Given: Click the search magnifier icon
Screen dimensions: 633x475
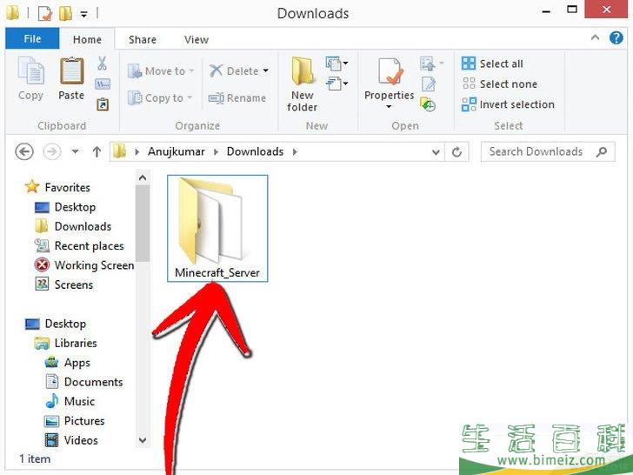Looking at the screenshot, I should 602,152.
